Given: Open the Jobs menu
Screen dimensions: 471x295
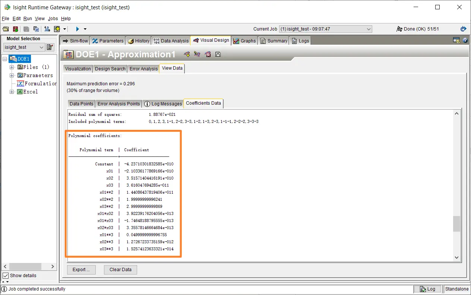Looking at the screenshot, I should 53,19.
